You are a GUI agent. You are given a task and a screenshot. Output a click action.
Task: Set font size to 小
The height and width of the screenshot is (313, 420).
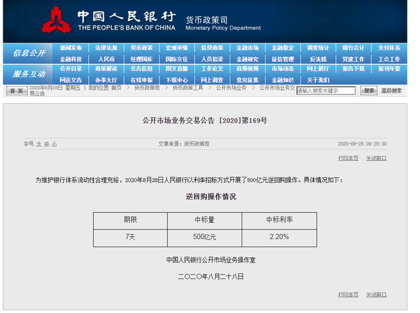[54, 144]
